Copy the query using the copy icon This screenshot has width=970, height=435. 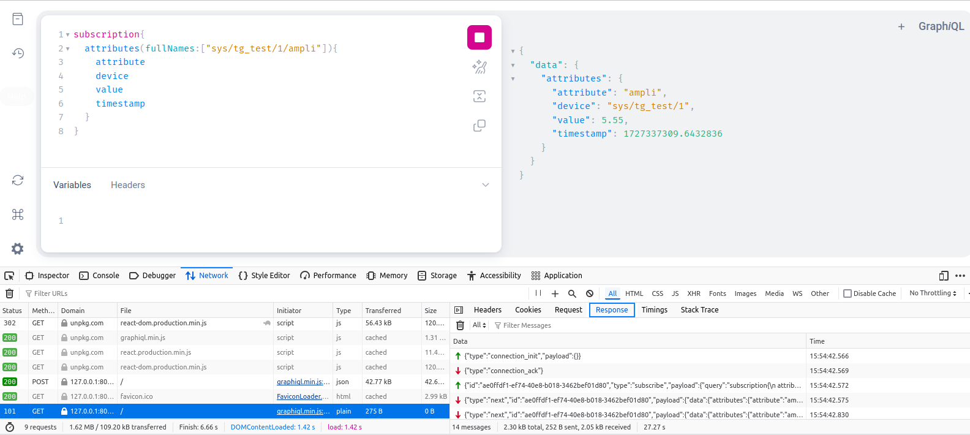pyautogui.click(x=479, y=126)
